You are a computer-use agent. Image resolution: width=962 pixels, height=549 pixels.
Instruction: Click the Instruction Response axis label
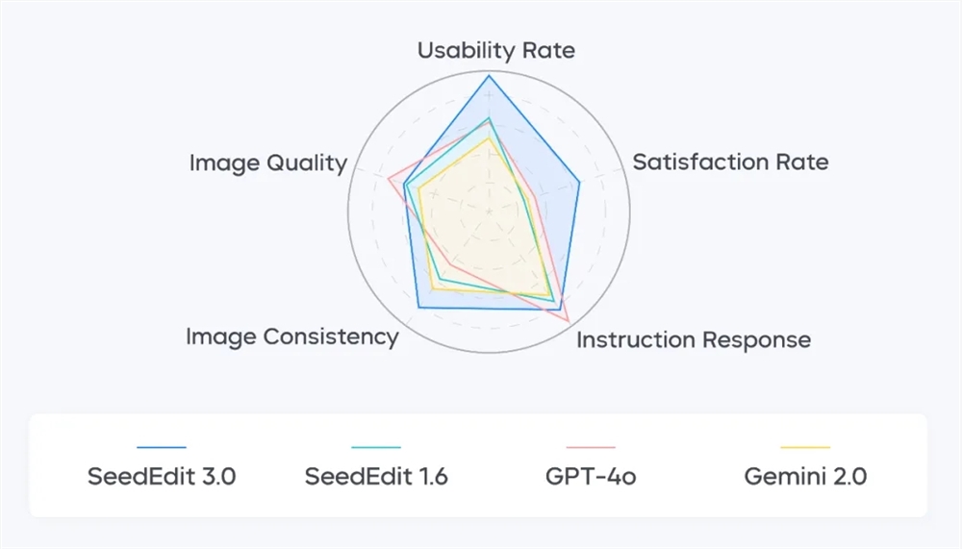(x=693, y=340)
